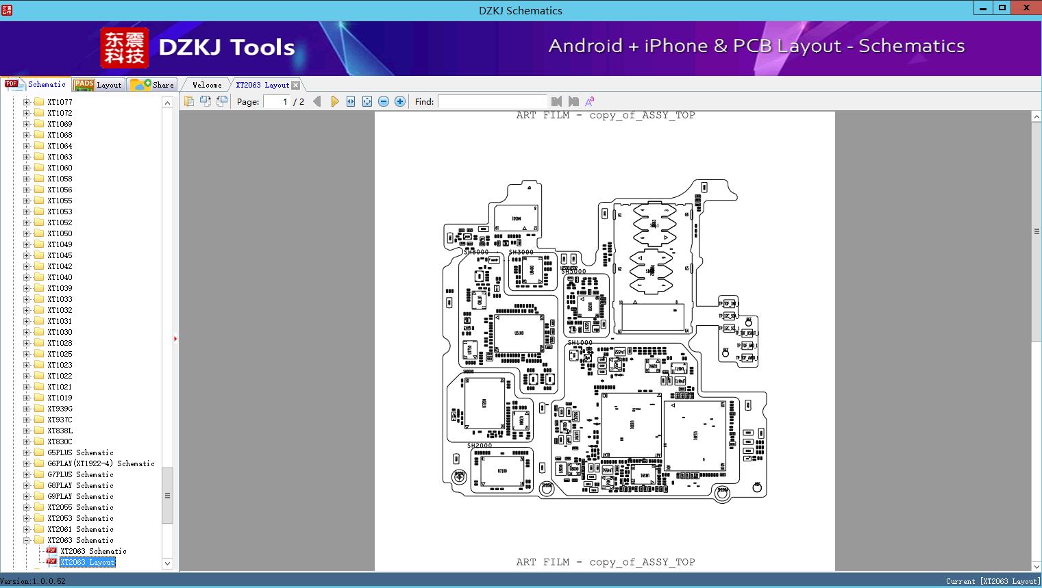Image resolution: width=1042 pixels, height=588 pixels.
Task: Zoom in with the plus icon
Action: click(x=400, y=101)
